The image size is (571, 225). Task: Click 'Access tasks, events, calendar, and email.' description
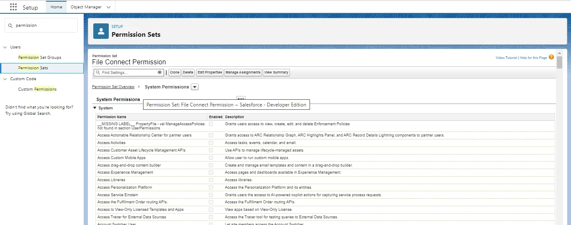tap(261, 143)
